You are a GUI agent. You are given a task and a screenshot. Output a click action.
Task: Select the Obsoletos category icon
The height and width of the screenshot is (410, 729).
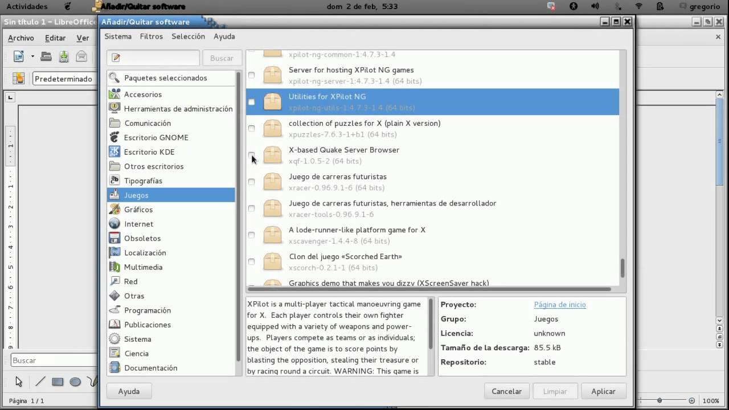(x=114, y=238)
